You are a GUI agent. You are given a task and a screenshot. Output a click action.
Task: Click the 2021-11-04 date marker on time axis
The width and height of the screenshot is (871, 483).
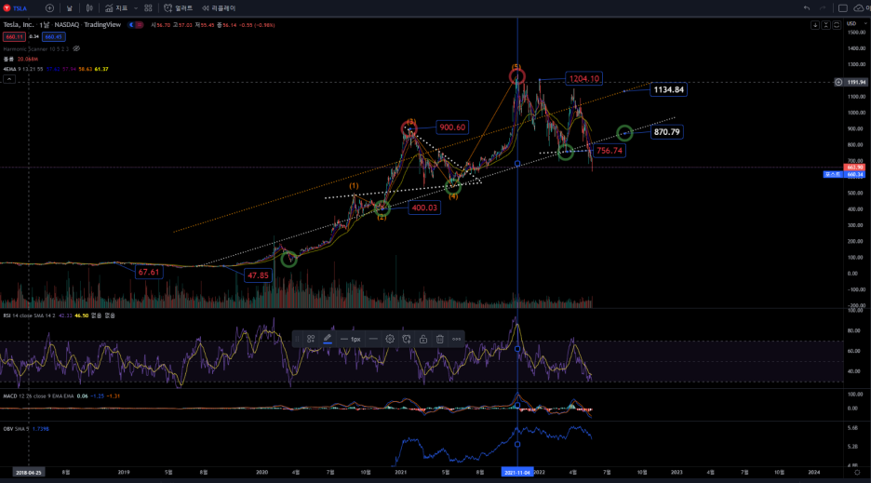pyautogui.click(x=517, y=473)
